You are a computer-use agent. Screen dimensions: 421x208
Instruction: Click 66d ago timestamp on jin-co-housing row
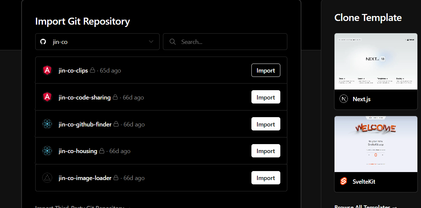point(120,151)
